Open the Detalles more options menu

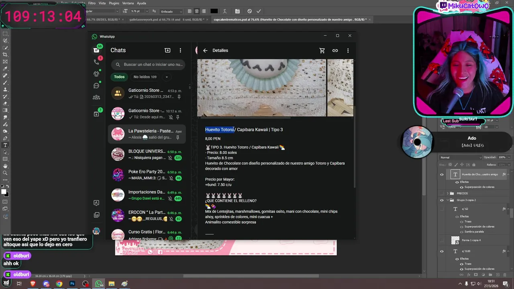click(348, 51)
